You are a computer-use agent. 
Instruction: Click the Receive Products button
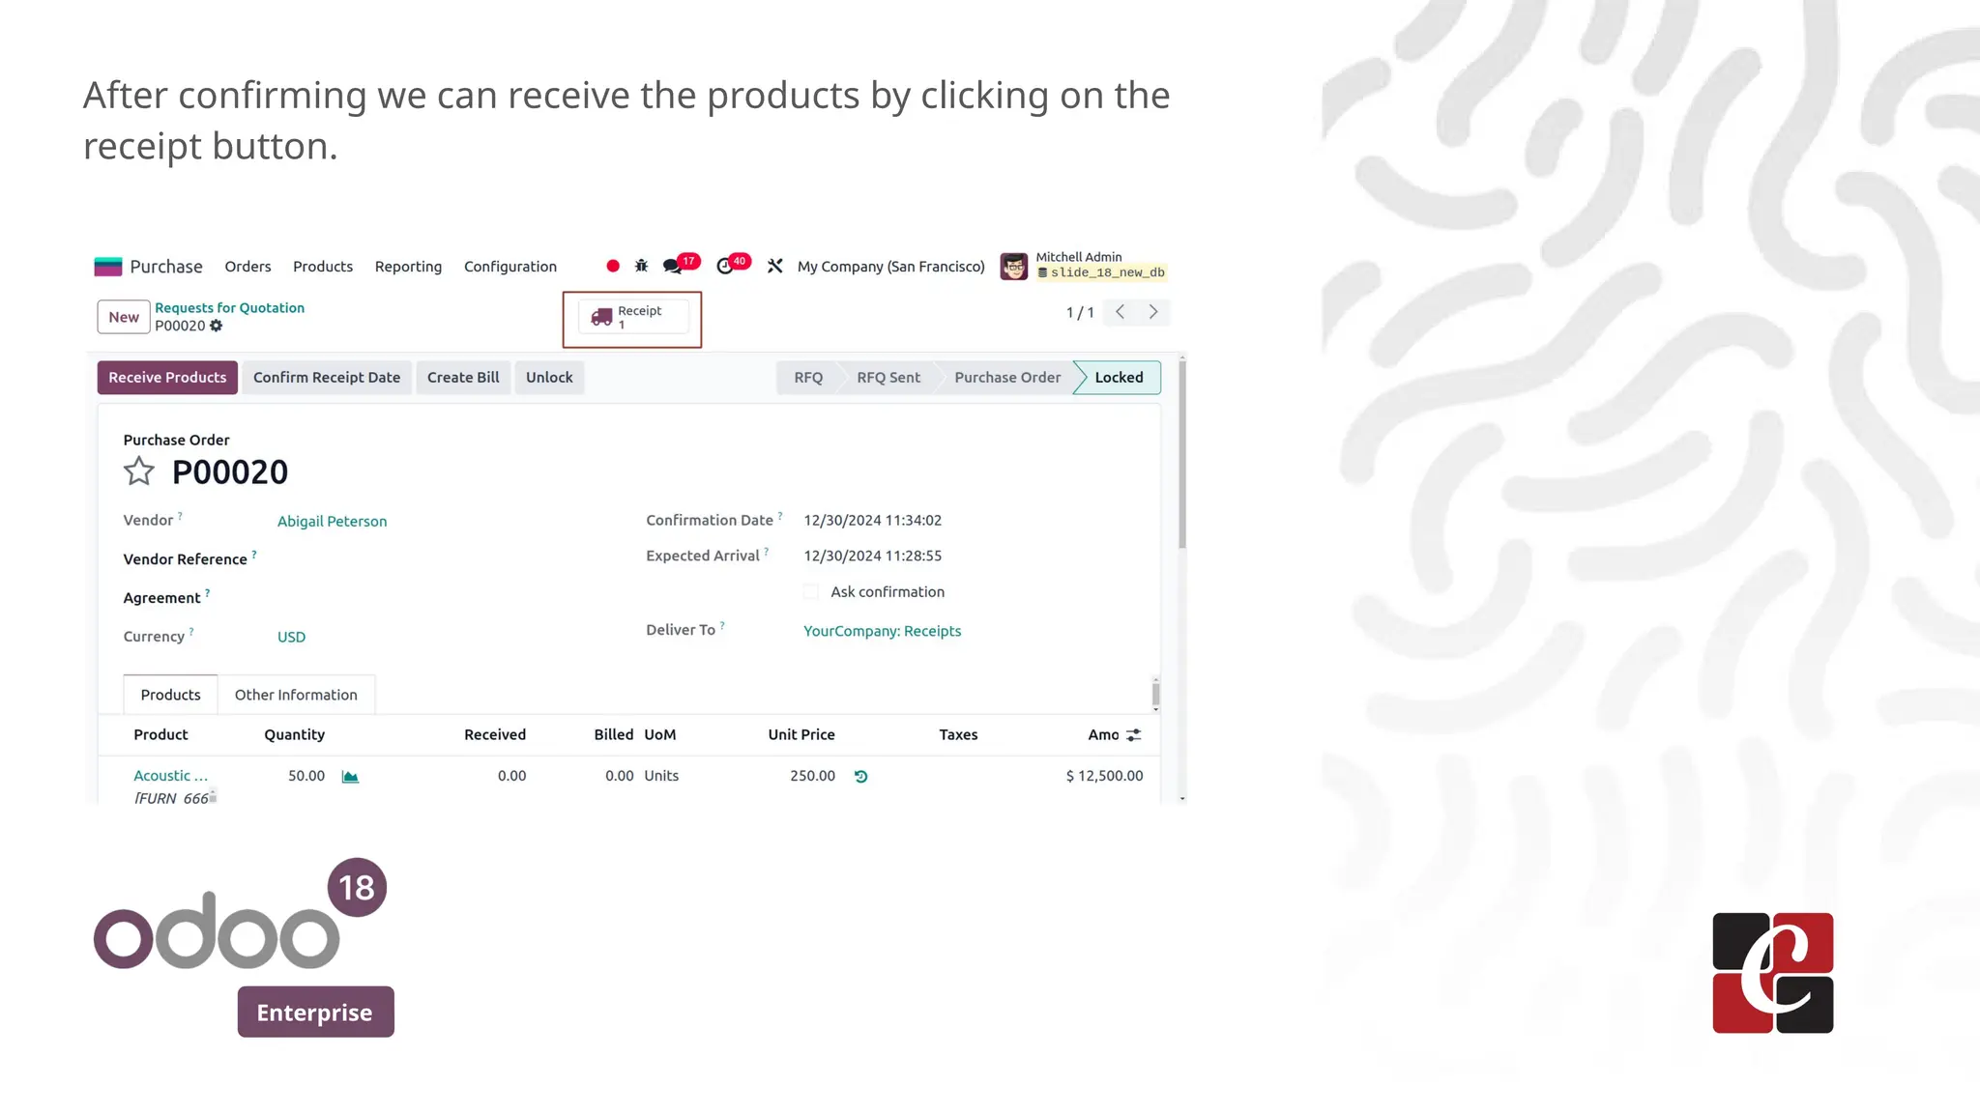(167, 378)
